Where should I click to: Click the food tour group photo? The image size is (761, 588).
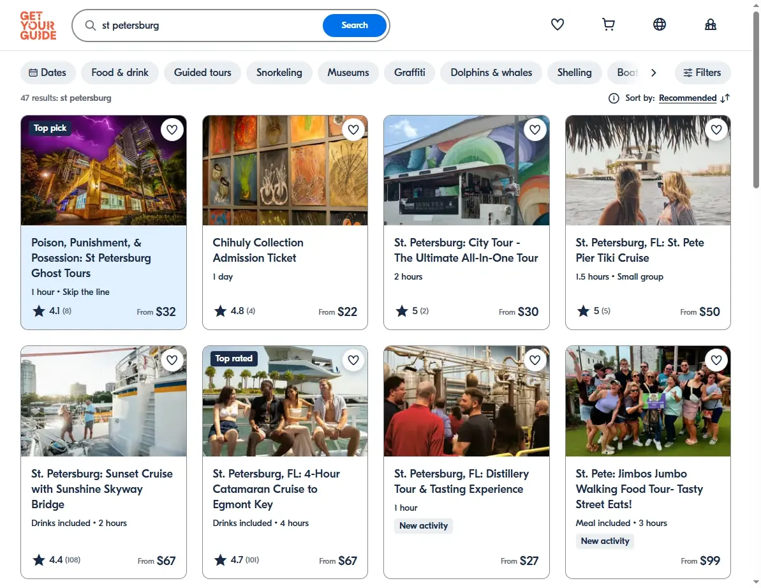tap(648, 401)
